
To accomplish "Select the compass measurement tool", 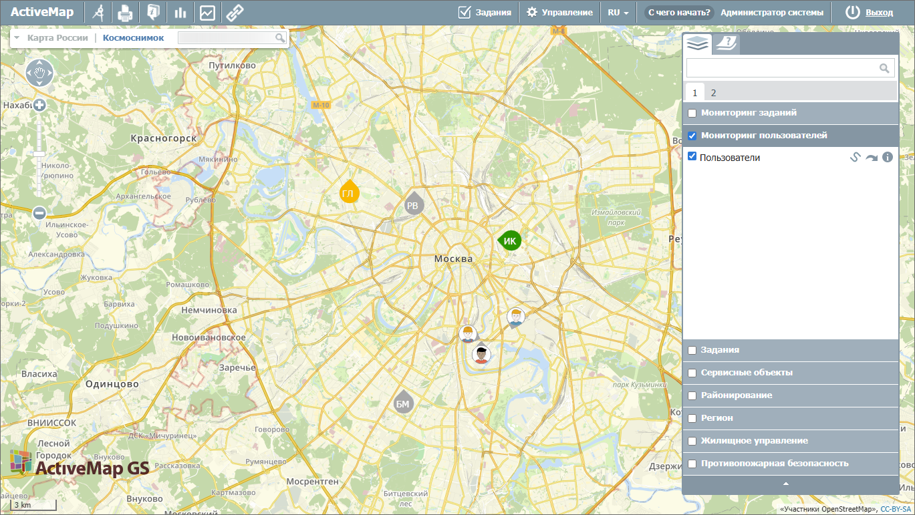I will [x=98, y=12].
